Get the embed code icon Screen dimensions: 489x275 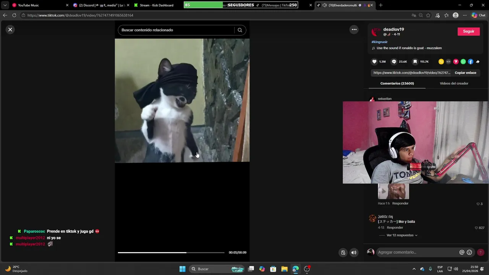449,61
